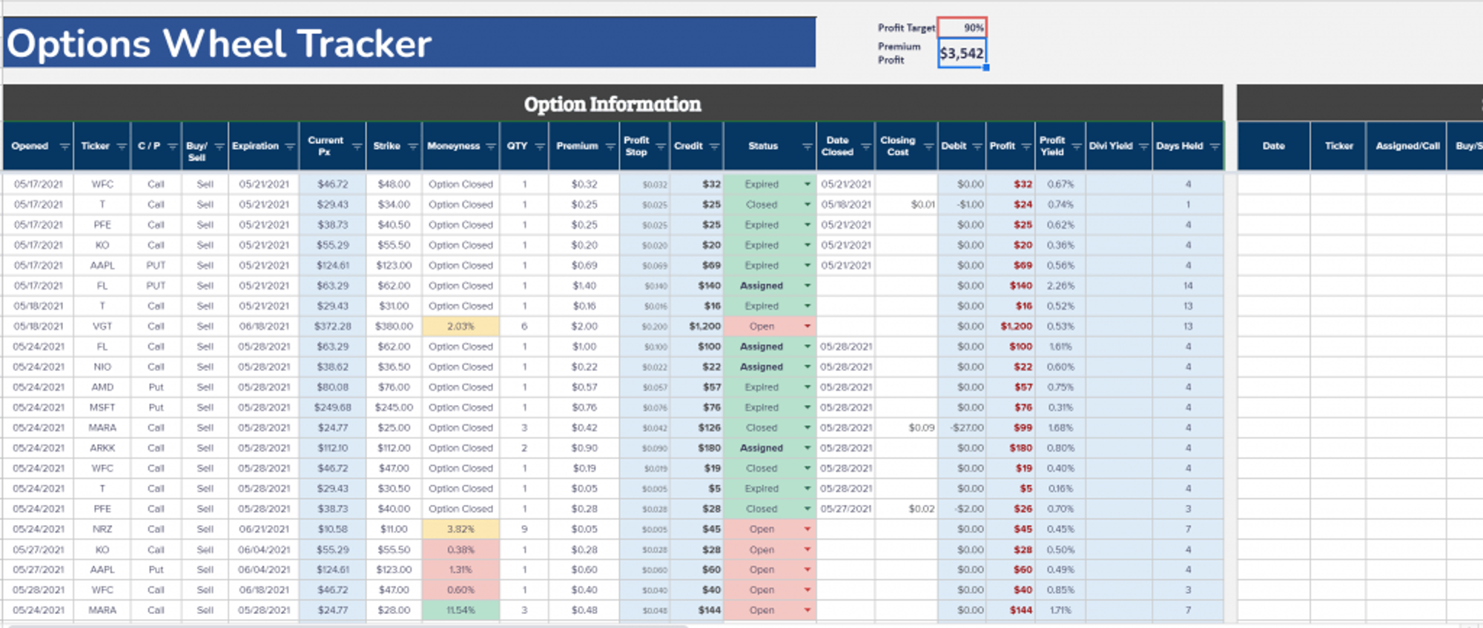Open the Profit column filter icon
The image size is (1483, 628).
pyautogui.click(x=1026, y=147)
